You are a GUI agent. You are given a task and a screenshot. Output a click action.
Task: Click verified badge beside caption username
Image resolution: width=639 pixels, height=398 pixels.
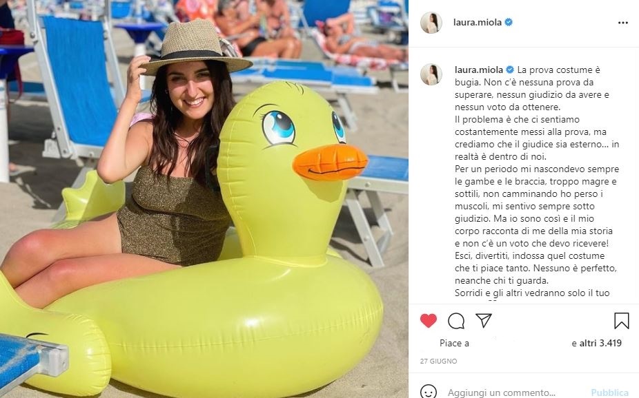click(x=510, y=70)
